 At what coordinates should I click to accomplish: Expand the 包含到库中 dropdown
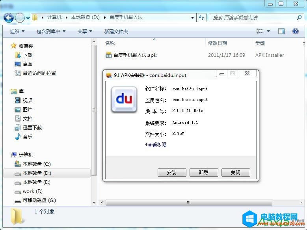(51, 31)
